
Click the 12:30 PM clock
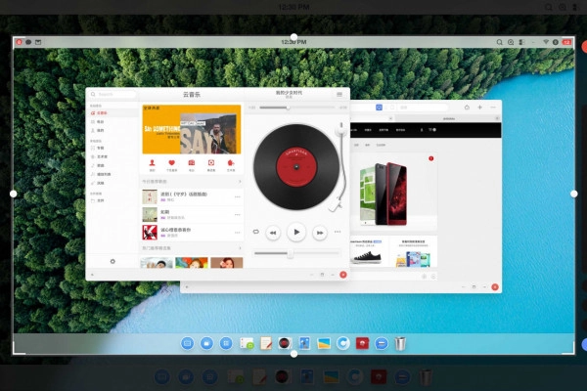tap(293, 42)
